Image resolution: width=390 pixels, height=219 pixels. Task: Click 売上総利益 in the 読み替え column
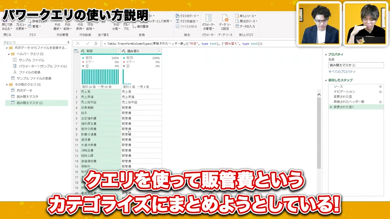(x=141, y=102)
